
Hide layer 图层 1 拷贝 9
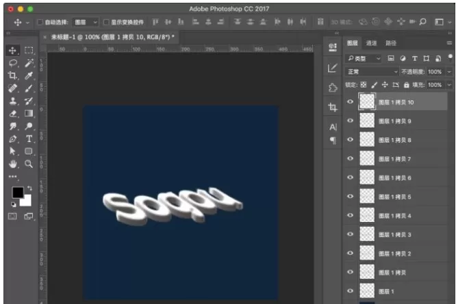(x=351, y=120)
